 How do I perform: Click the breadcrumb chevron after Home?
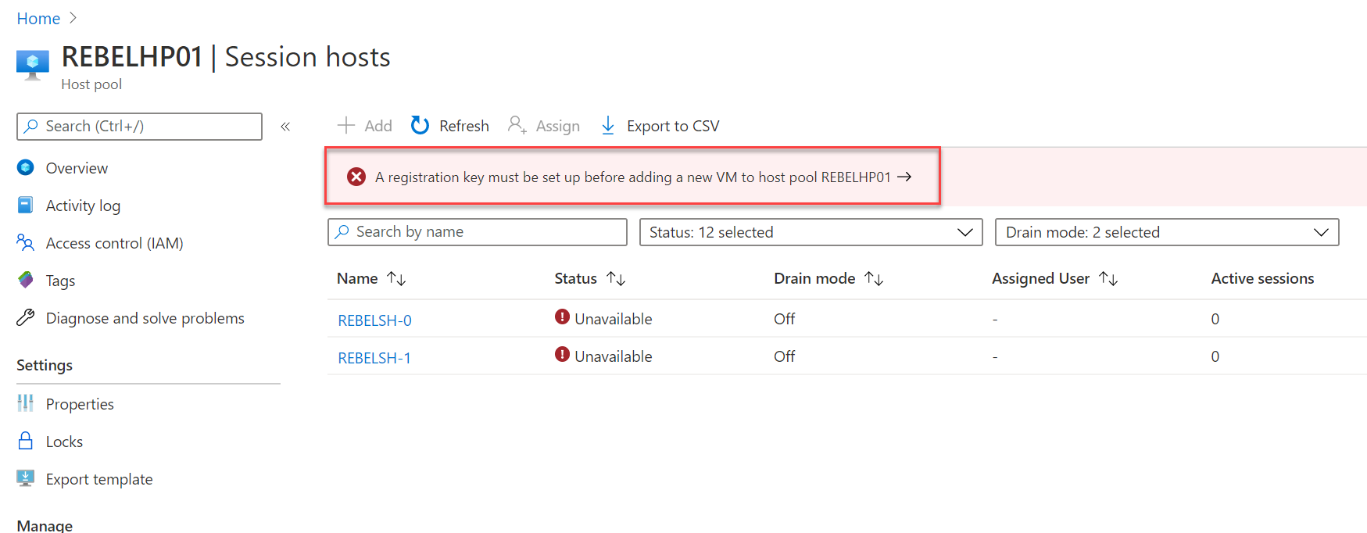(73, 17)
